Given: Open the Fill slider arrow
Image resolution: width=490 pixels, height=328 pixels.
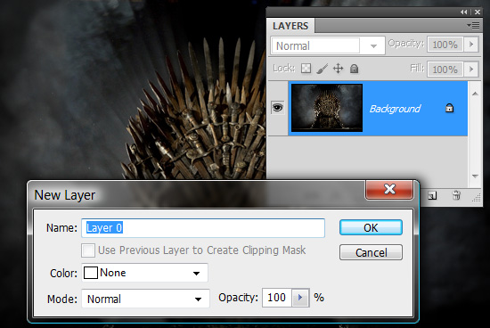Looking at the screenshot, I should pos(471,69).
